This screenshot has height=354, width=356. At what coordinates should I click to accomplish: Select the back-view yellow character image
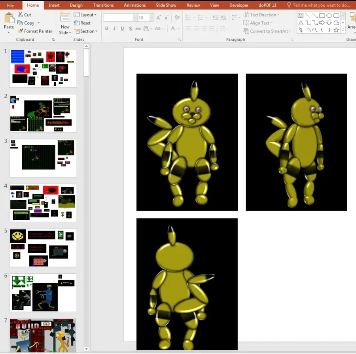coord(187,284)
